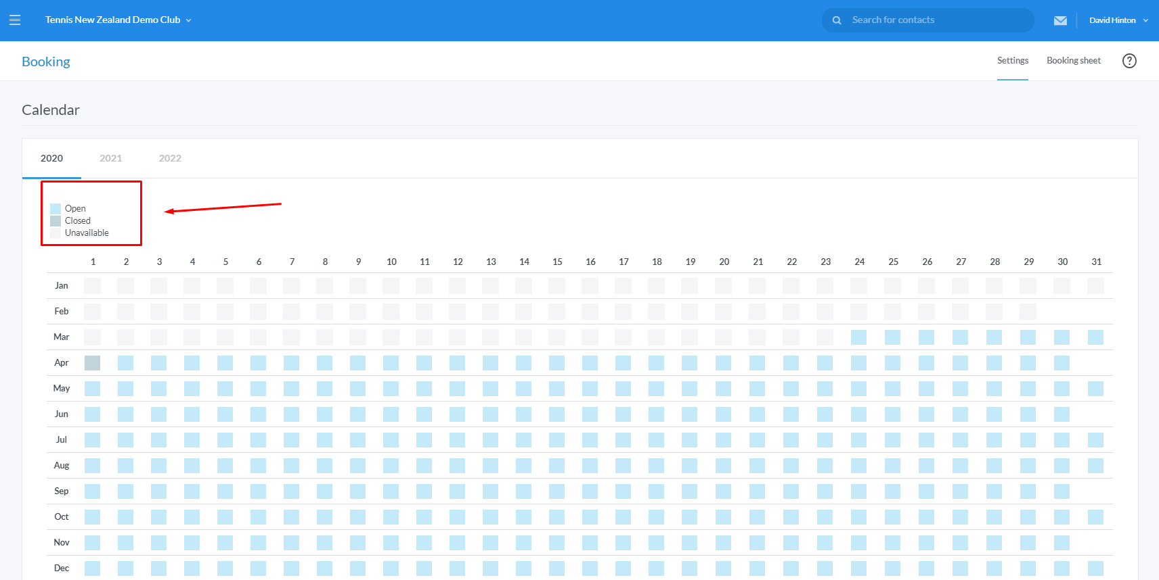Click the Closed legend color swatch
The width and height of the screenshot is (1159, 580).
(56, 221)
